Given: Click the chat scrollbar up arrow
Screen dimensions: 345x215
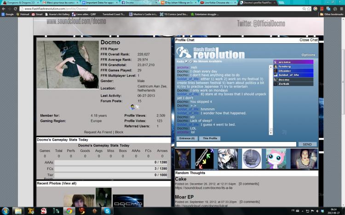Looking at the screenshot, I should tap(271, 67).
